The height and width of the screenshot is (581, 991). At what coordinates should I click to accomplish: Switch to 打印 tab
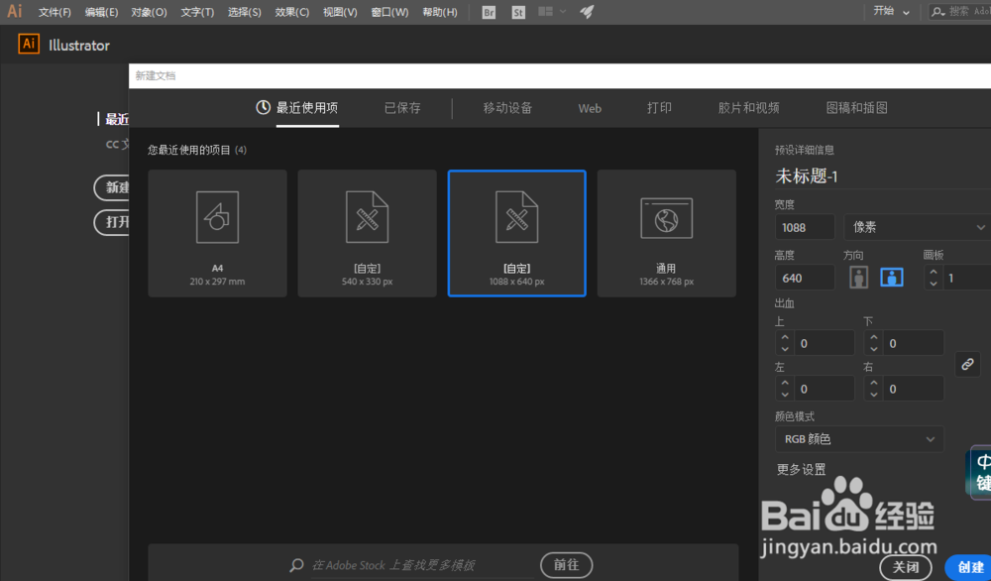click(659, 108)
